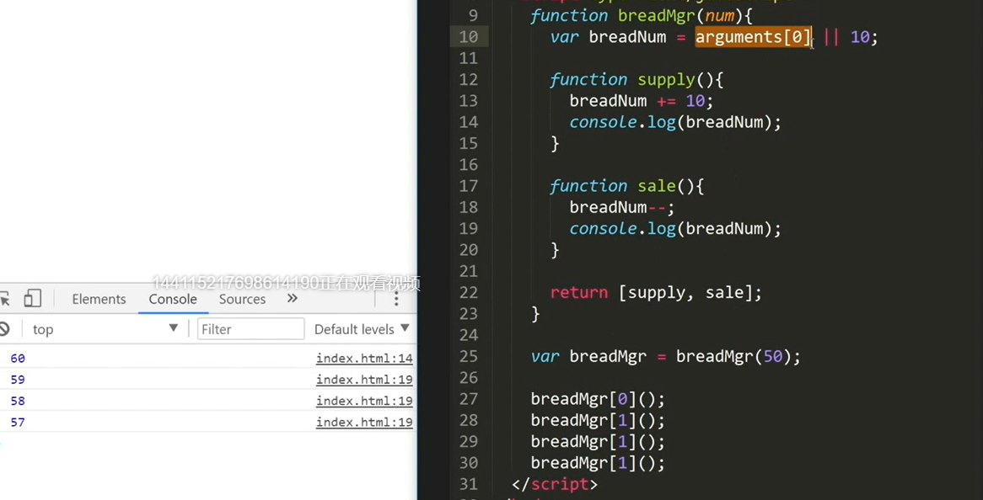Open index.html:19 link beside 58
Viewport: 983px width, 500px height.
(x=364, y=402)
